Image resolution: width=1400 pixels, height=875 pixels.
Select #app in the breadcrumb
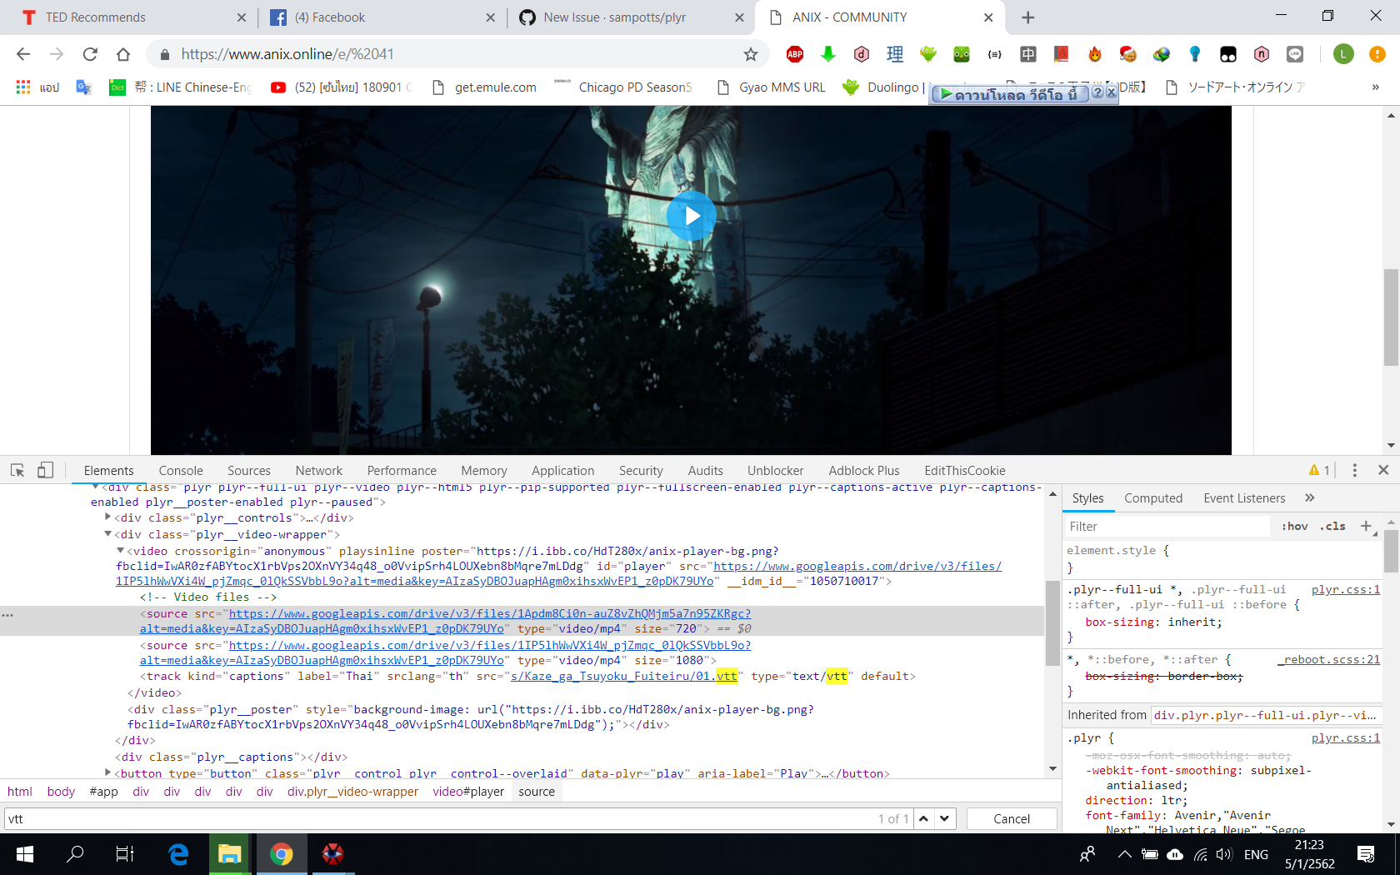[103, 792]
